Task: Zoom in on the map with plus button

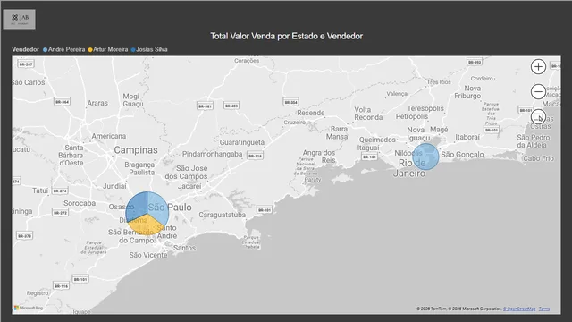Action: (x=538, y=67)
